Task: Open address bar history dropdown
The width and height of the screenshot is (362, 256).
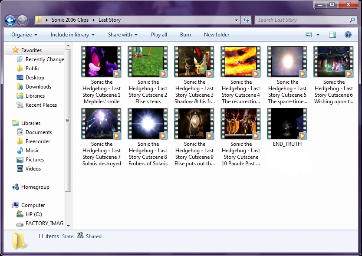Action: (x=236, y=20)
